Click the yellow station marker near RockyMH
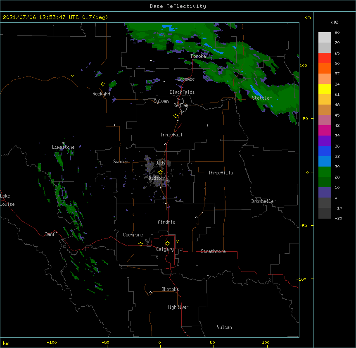The width and height of the screenshot is (356, 348). pos(103,84)
